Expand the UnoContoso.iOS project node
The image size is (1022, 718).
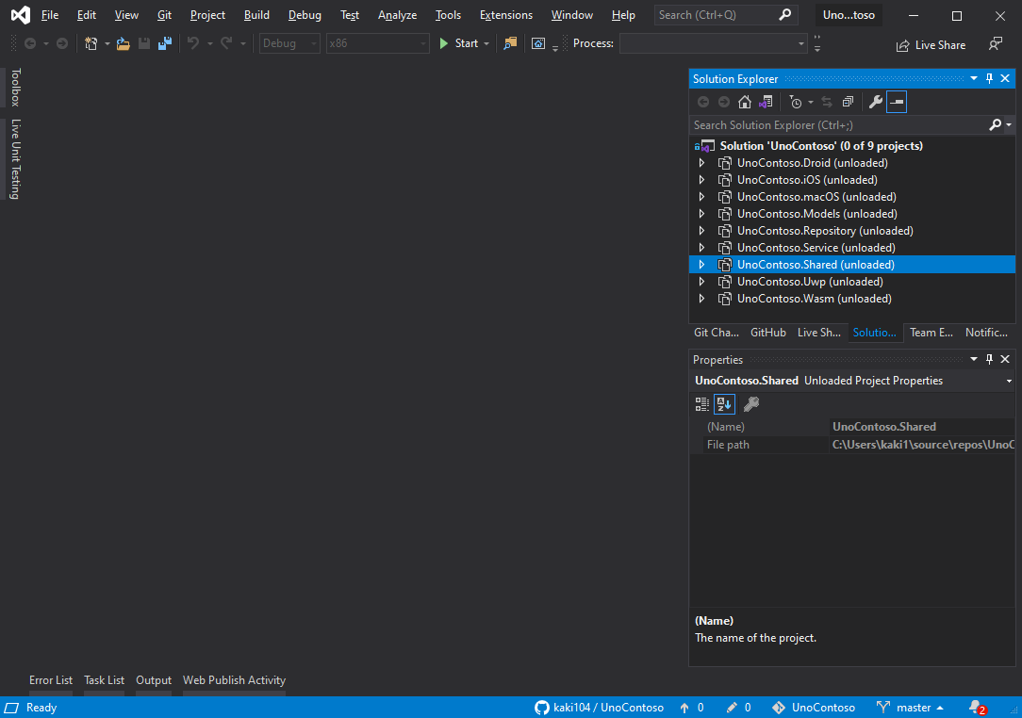point(702,180)
